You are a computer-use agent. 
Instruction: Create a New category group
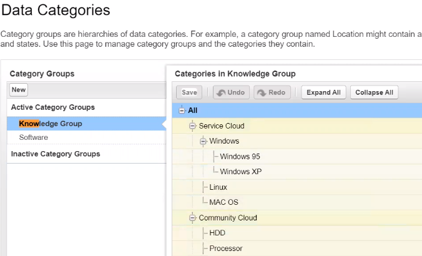pyautogui.click(x=19, y=90)
